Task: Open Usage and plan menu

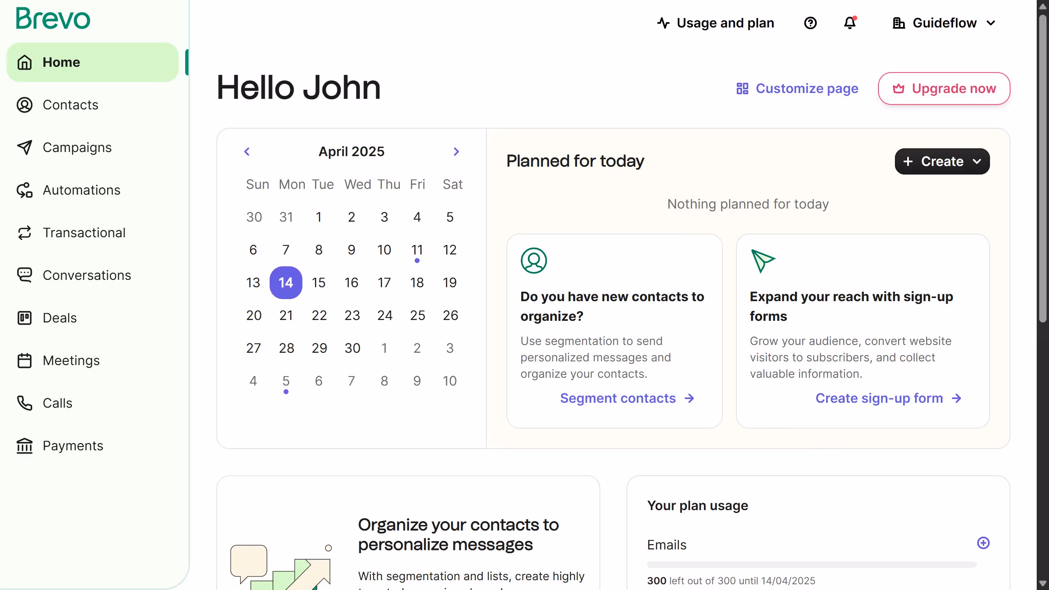Action: pos(715,23)
